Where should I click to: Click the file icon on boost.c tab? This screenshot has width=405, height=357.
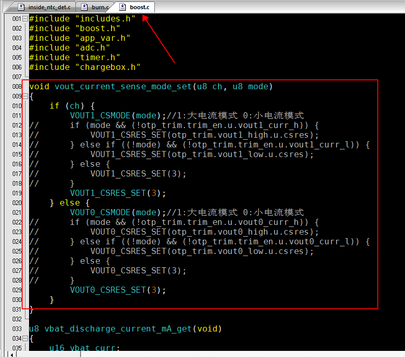(122, 7)
